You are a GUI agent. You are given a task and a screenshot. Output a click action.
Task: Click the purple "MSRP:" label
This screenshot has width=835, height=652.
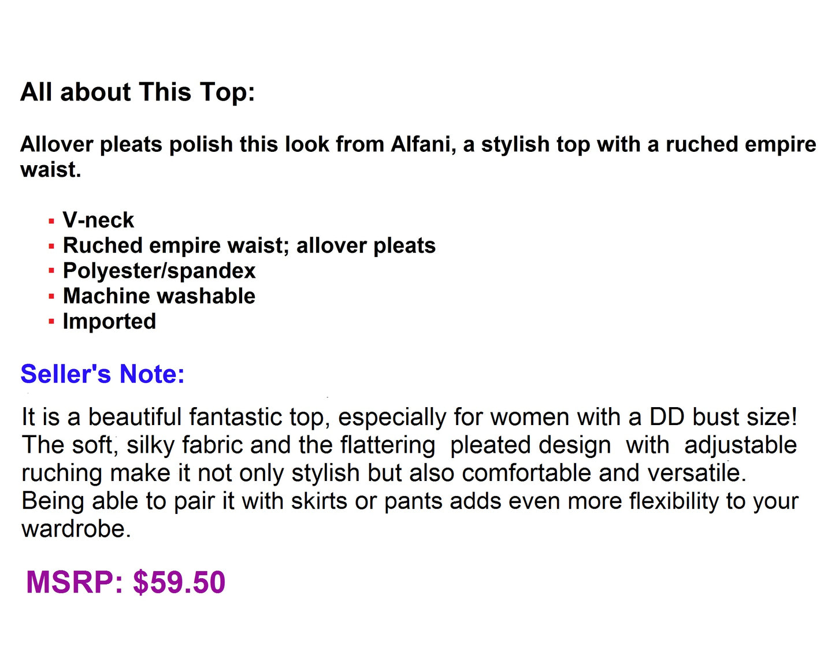tap(75, 582)
